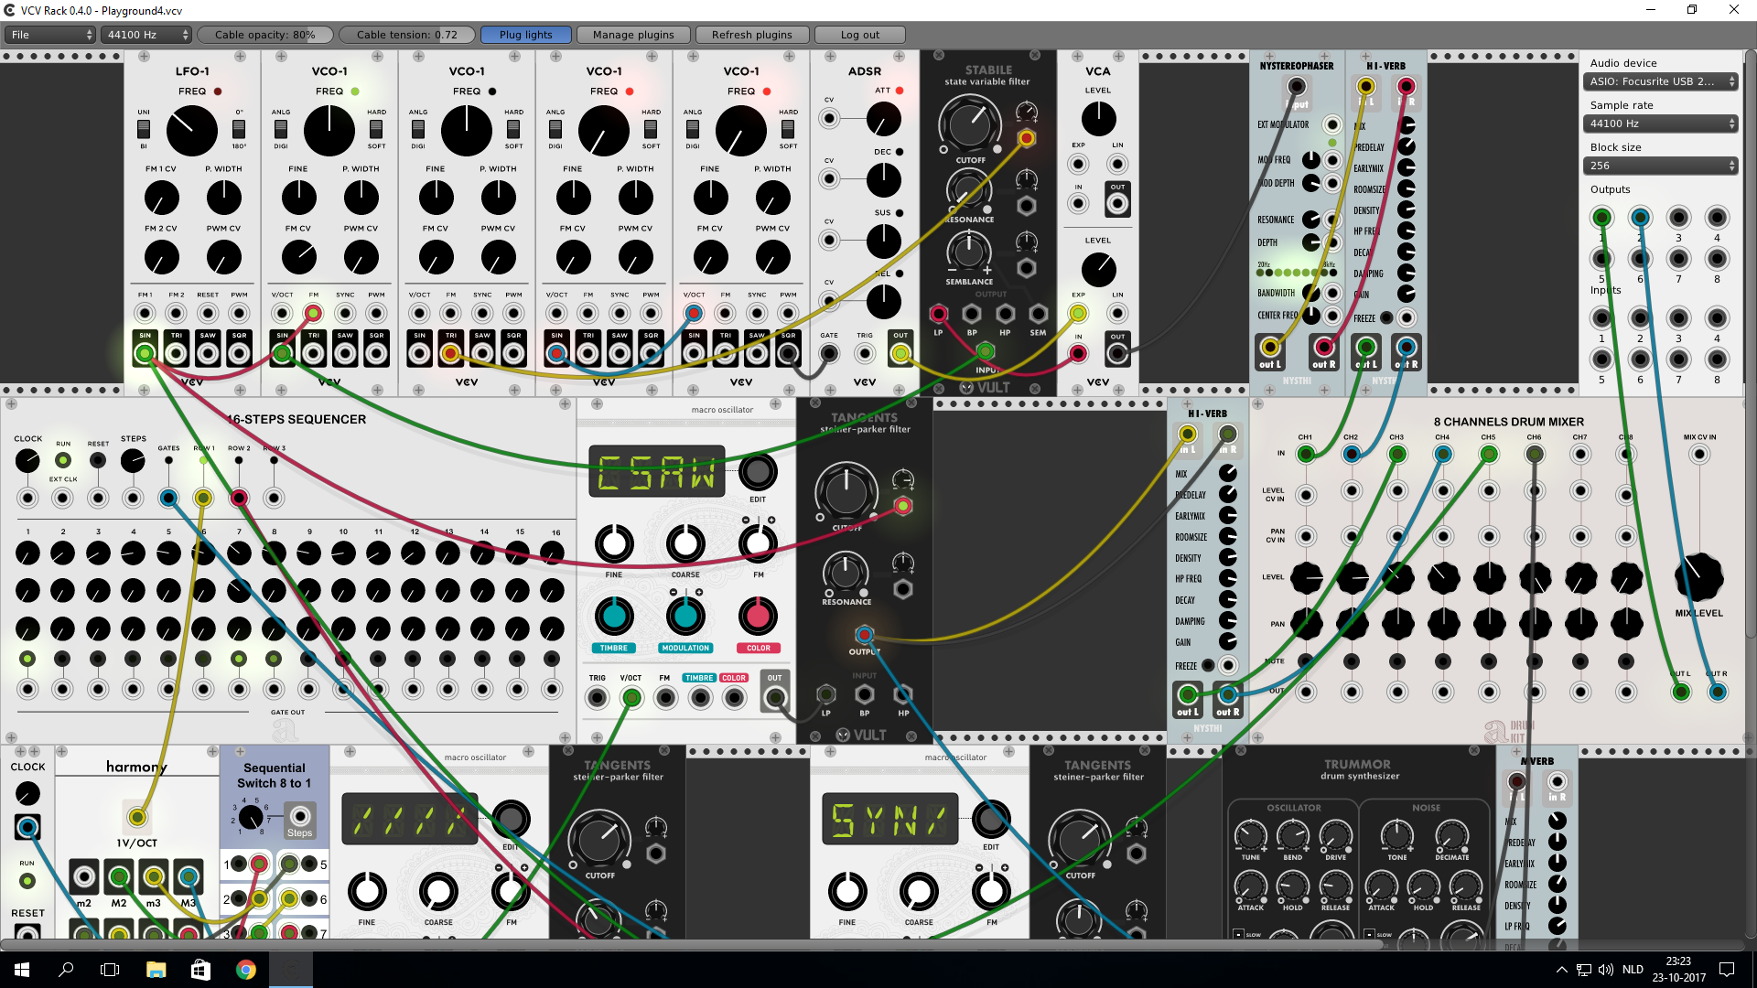Open the Block size 256 dropdown
The width and height of the screenshot is (1757, 988).
[x=1660, y=166]
